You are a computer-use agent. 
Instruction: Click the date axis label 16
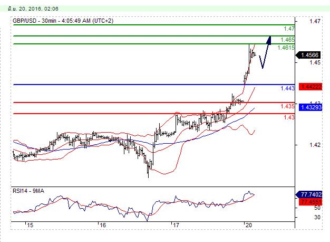coord(102,225)
